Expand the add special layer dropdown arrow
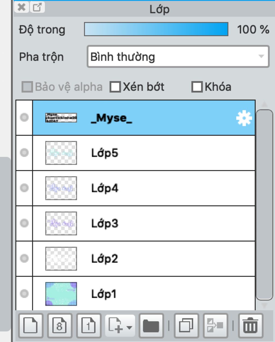Screen dimensions: 275x342 point(129,327)
